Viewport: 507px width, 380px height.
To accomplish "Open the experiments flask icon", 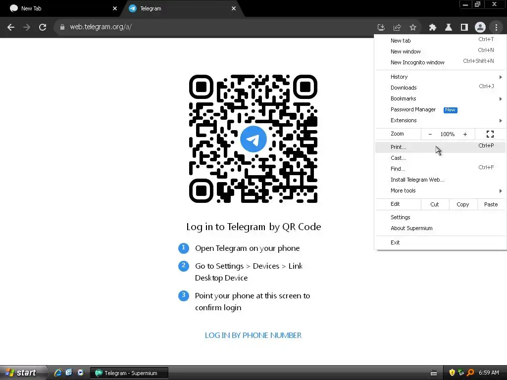I will tap(449, 28).
